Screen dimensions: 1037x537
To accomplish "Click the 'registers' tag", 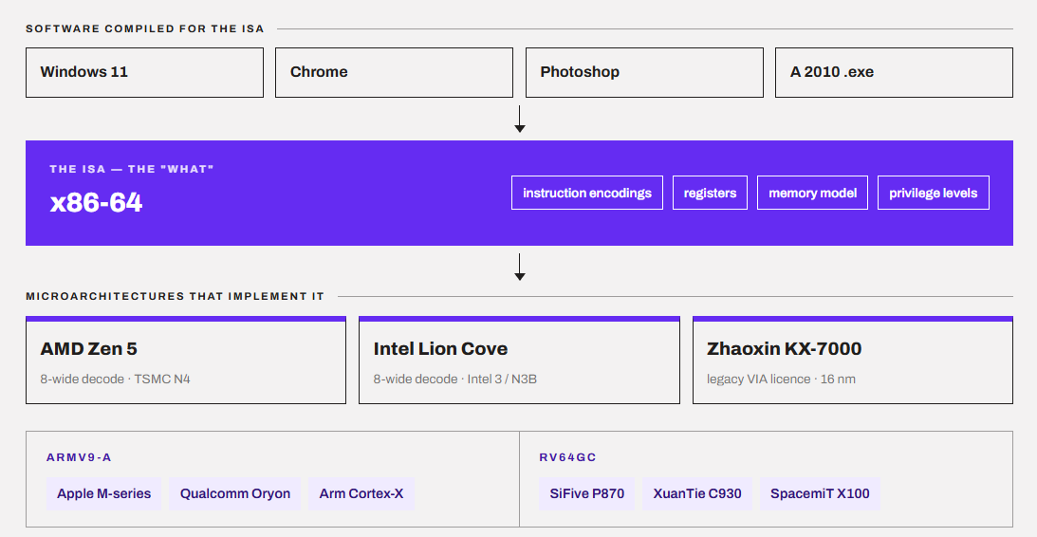I will [x=711, y=193].
